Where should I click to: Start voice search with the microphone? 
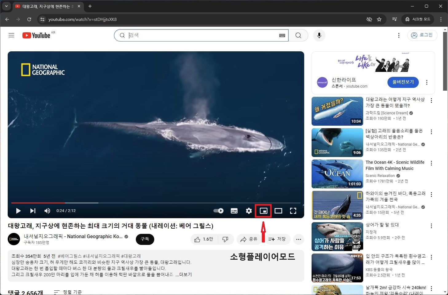(319, 35)
